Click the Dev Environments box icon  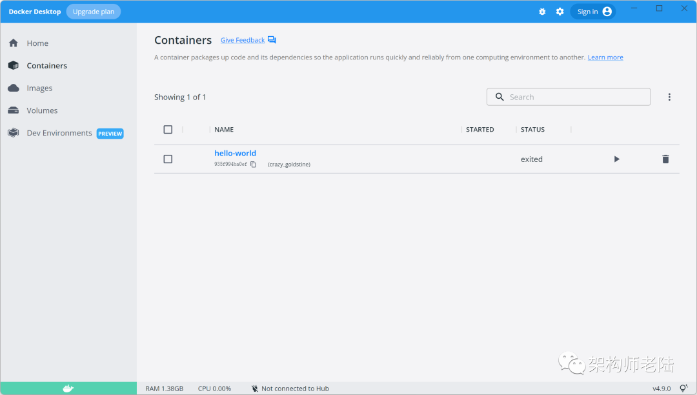click(14, 132)
